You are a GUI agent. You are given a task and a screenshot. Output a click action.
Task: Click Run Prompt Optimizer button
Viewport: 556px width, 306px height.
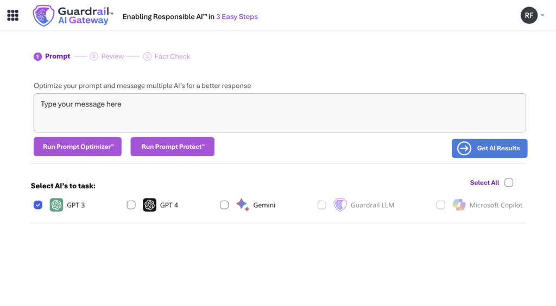tap(78, 146)
